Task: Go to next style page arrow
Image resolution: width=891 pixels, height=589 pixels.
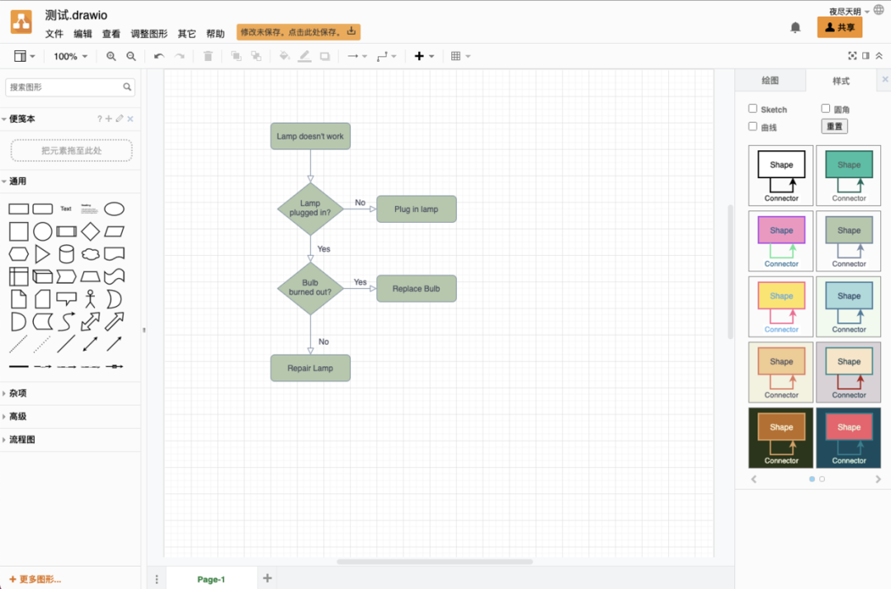Action: [878, 479]
